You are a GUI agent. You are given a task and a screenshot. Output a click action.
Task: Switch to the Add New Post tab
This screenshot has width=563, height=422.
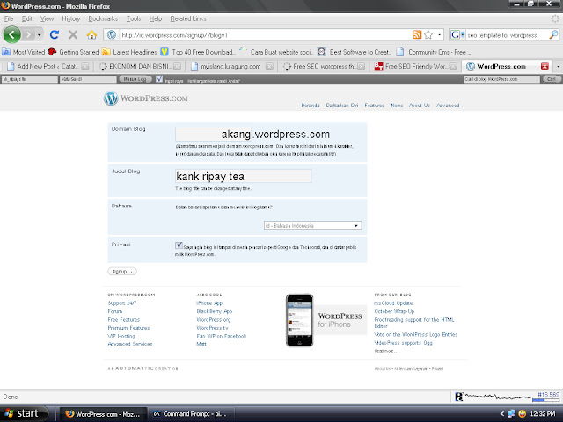[x=47, y=67]
